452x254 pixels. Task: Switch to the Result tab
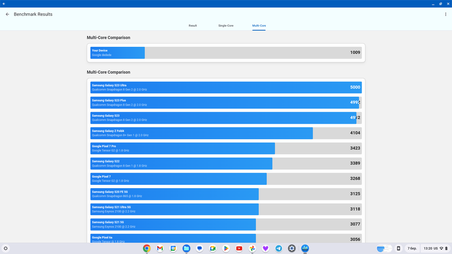(x=192, y=26)
